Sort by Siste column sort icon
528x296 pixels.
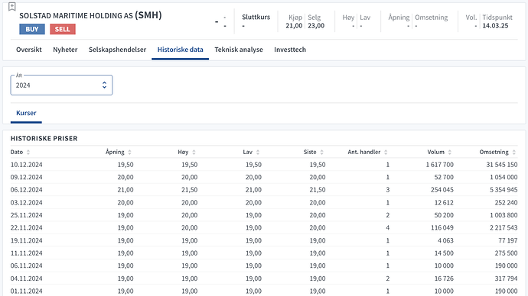point(322,152)
